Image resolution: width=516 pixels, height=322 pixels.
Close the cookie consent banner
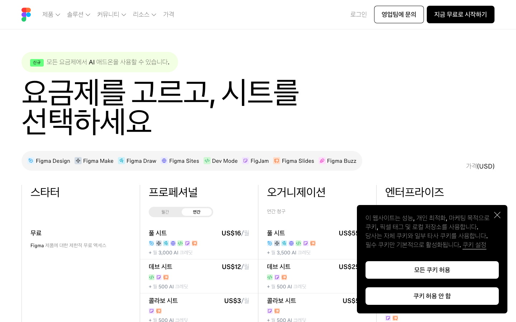coord(497,215)
